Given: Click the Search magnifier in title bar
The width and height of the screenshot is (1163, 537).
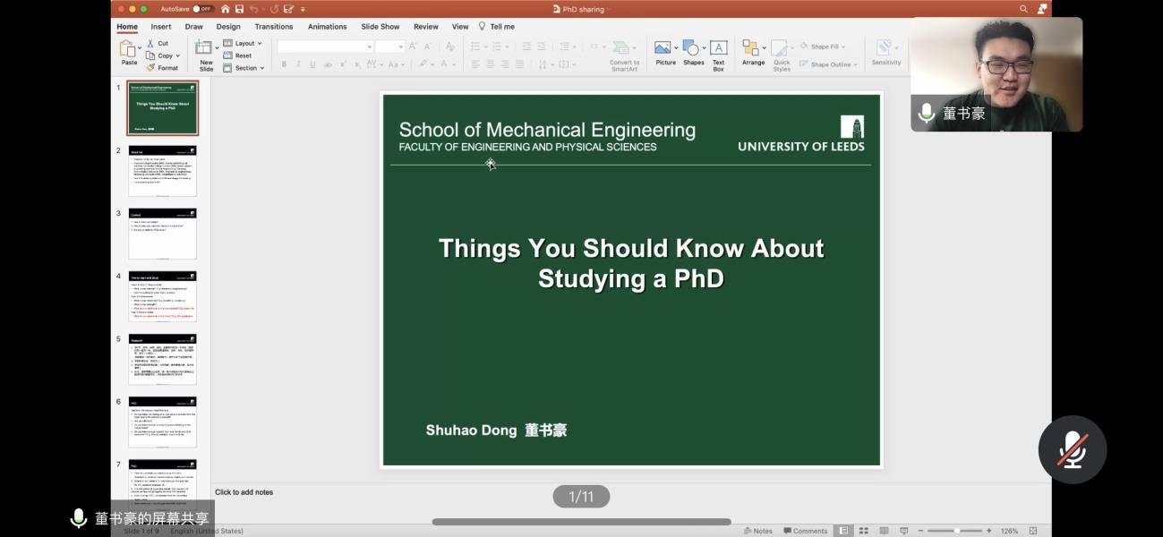Looking at the screenshot, I should (1023, 9).
